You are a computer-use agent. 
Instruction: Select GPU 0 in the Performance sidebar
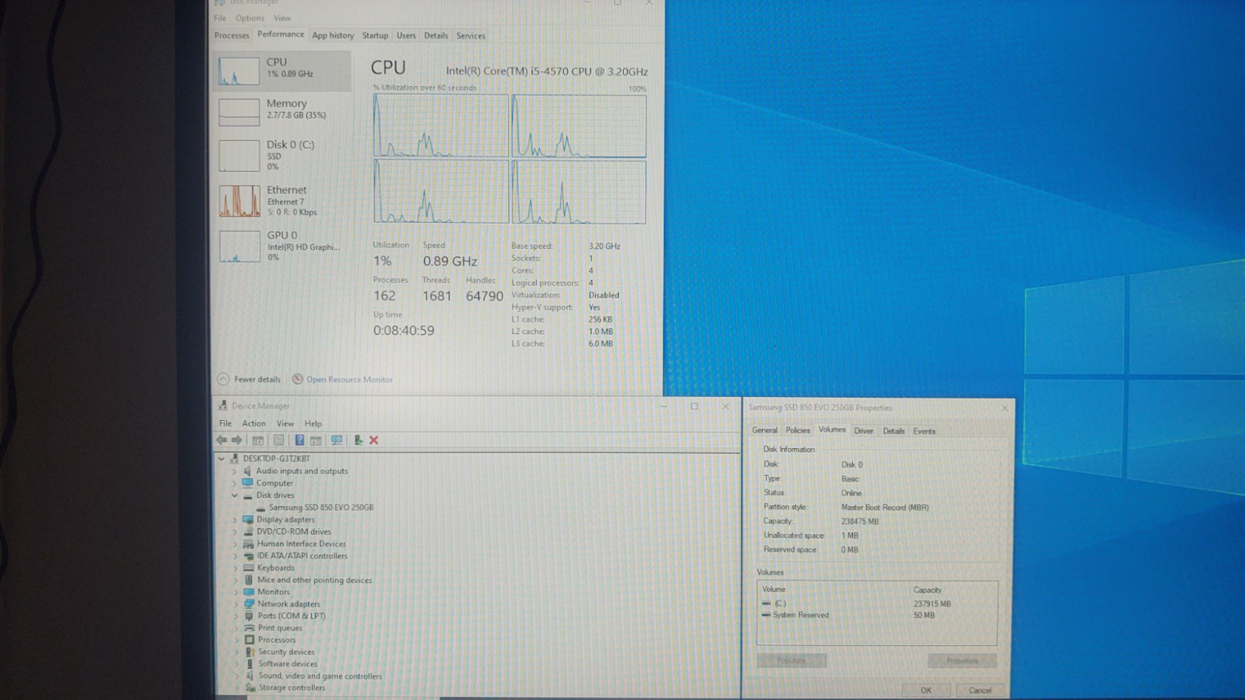pyautogui.click(x=239, y=246)
